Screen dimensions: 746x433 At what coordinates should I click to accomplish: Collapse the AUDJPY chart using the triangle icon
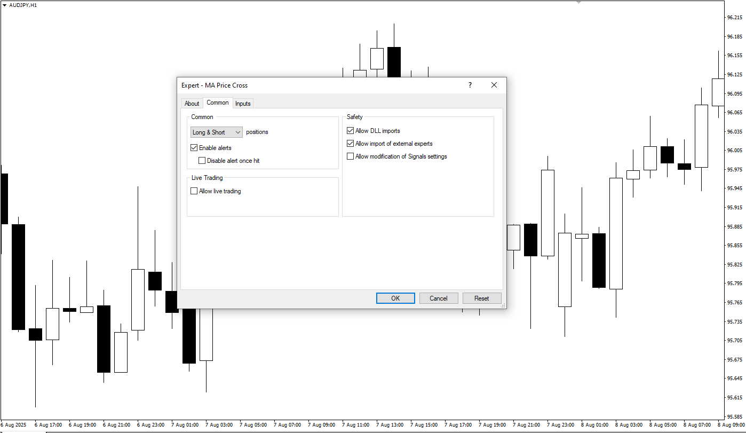(5, 5)
